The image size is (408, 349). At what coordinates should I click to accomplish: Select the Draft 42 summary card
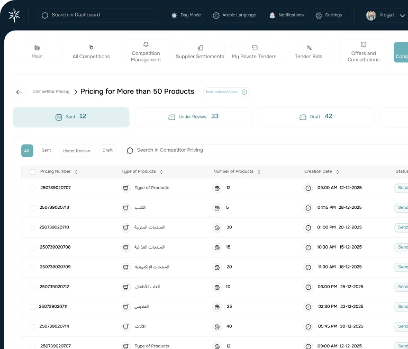316,117
